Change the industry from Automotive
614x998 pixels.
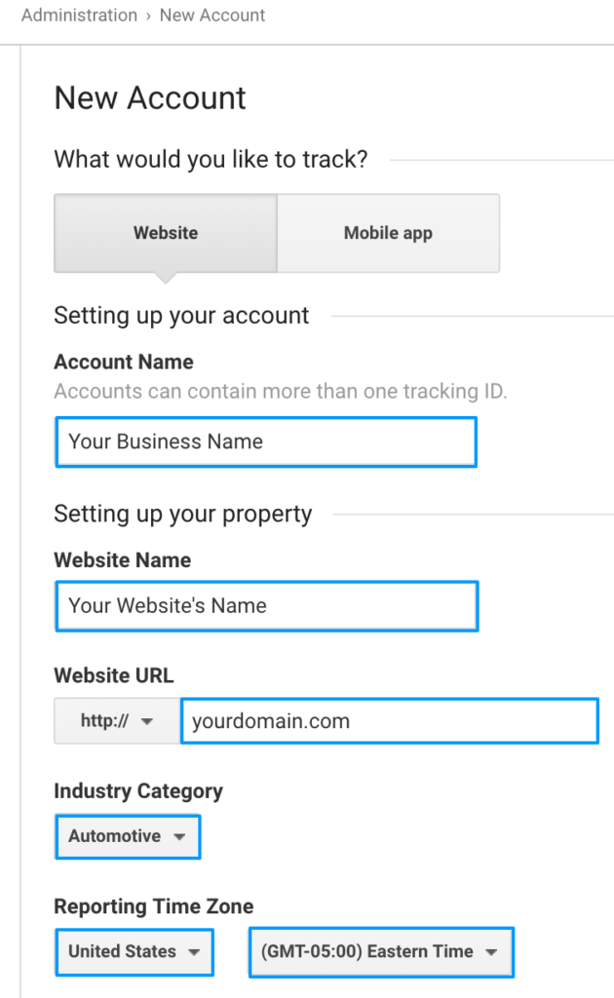(x=127, y=836)
